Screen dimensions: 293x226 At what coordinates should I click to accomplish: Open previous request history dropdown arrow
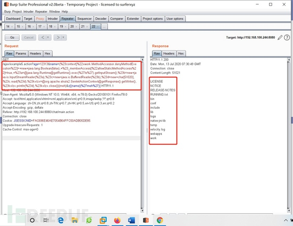pos(48,37)
